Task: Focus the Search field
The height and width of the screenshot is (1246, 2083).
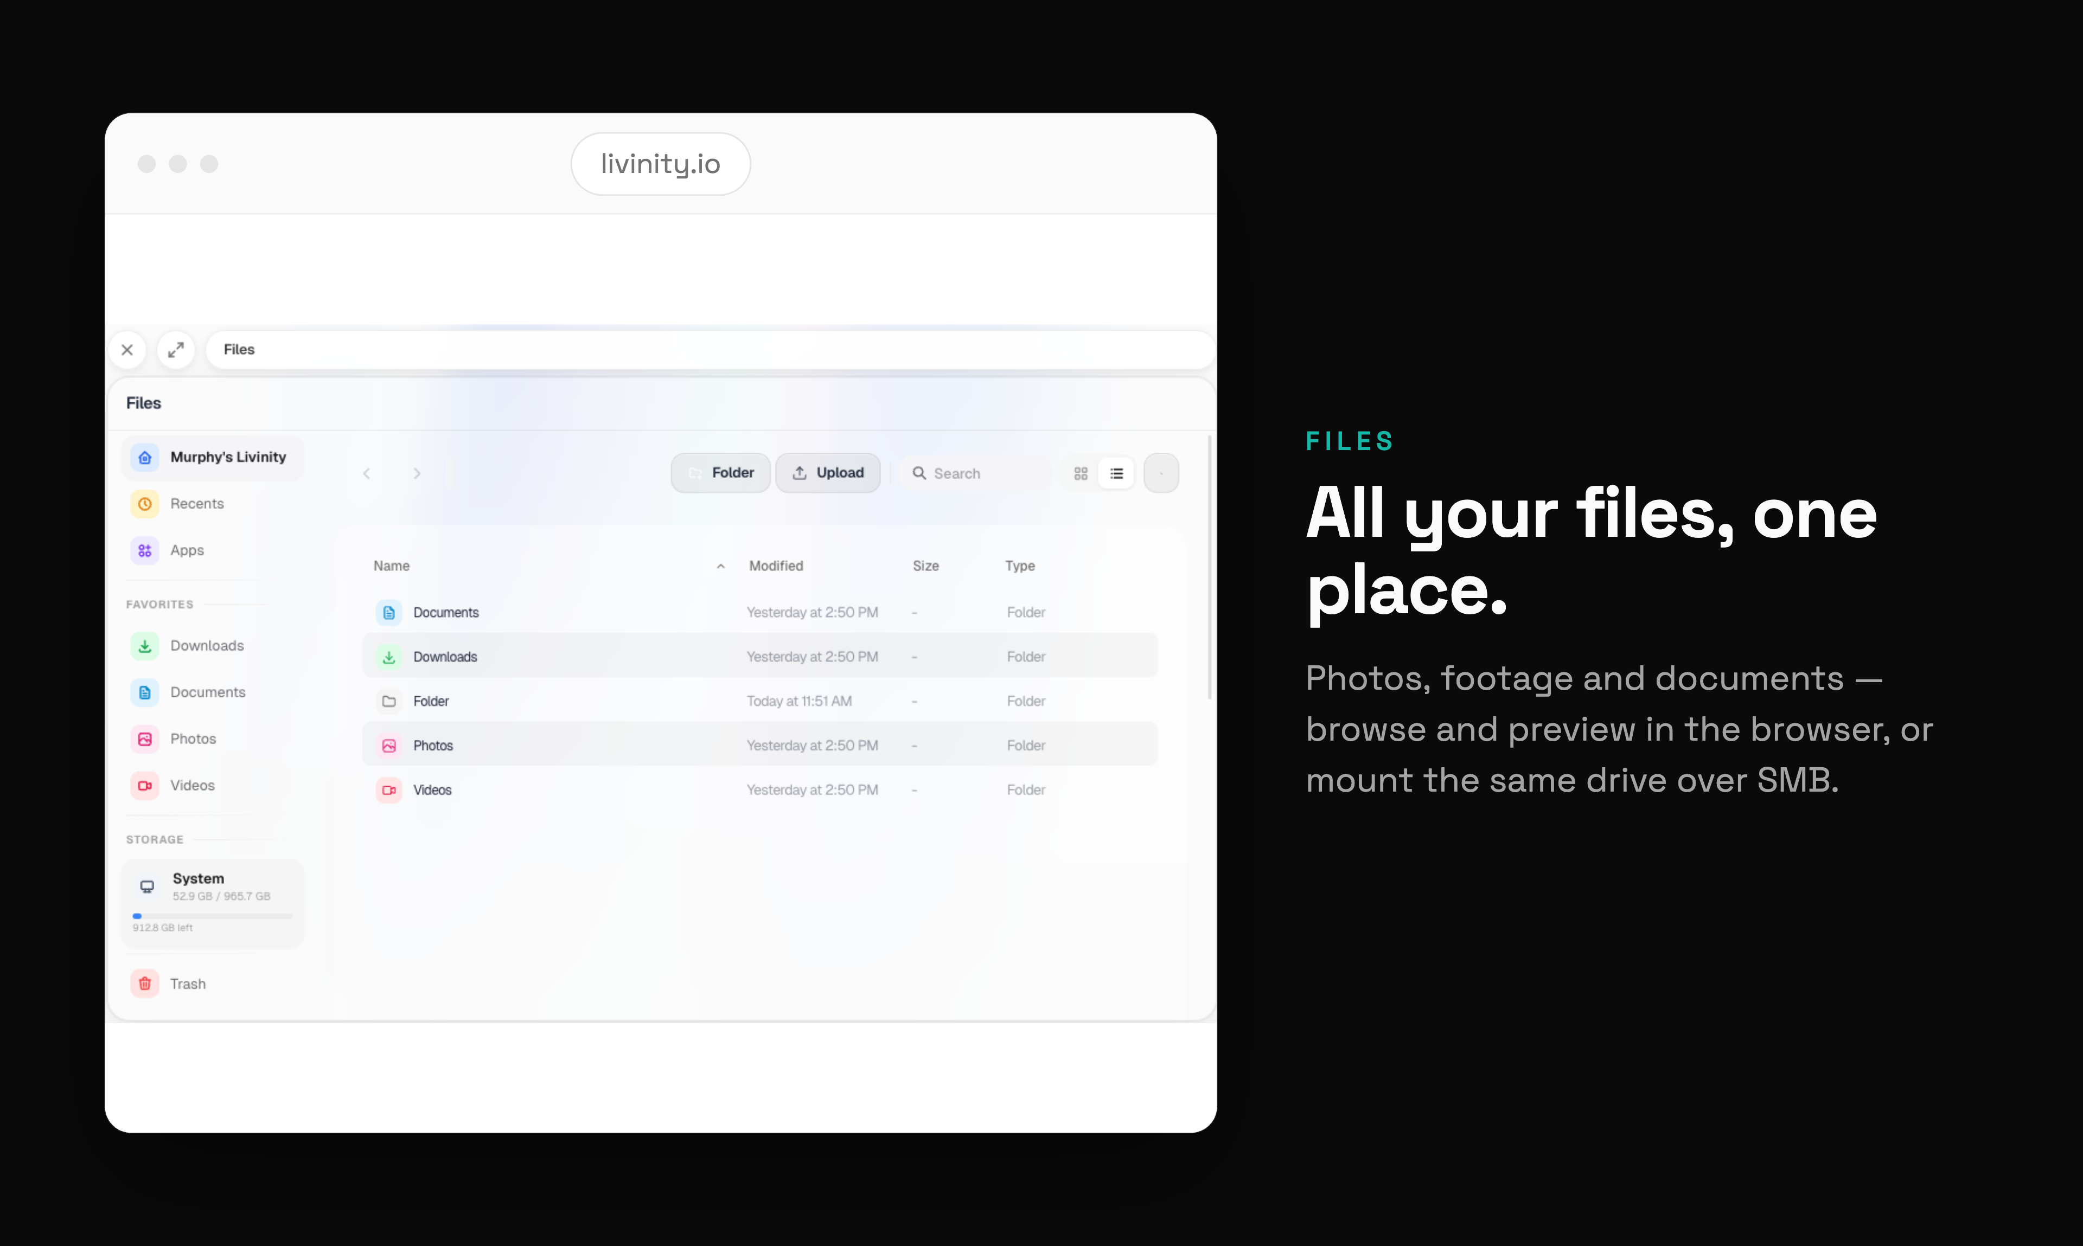Action: (976, 473)
